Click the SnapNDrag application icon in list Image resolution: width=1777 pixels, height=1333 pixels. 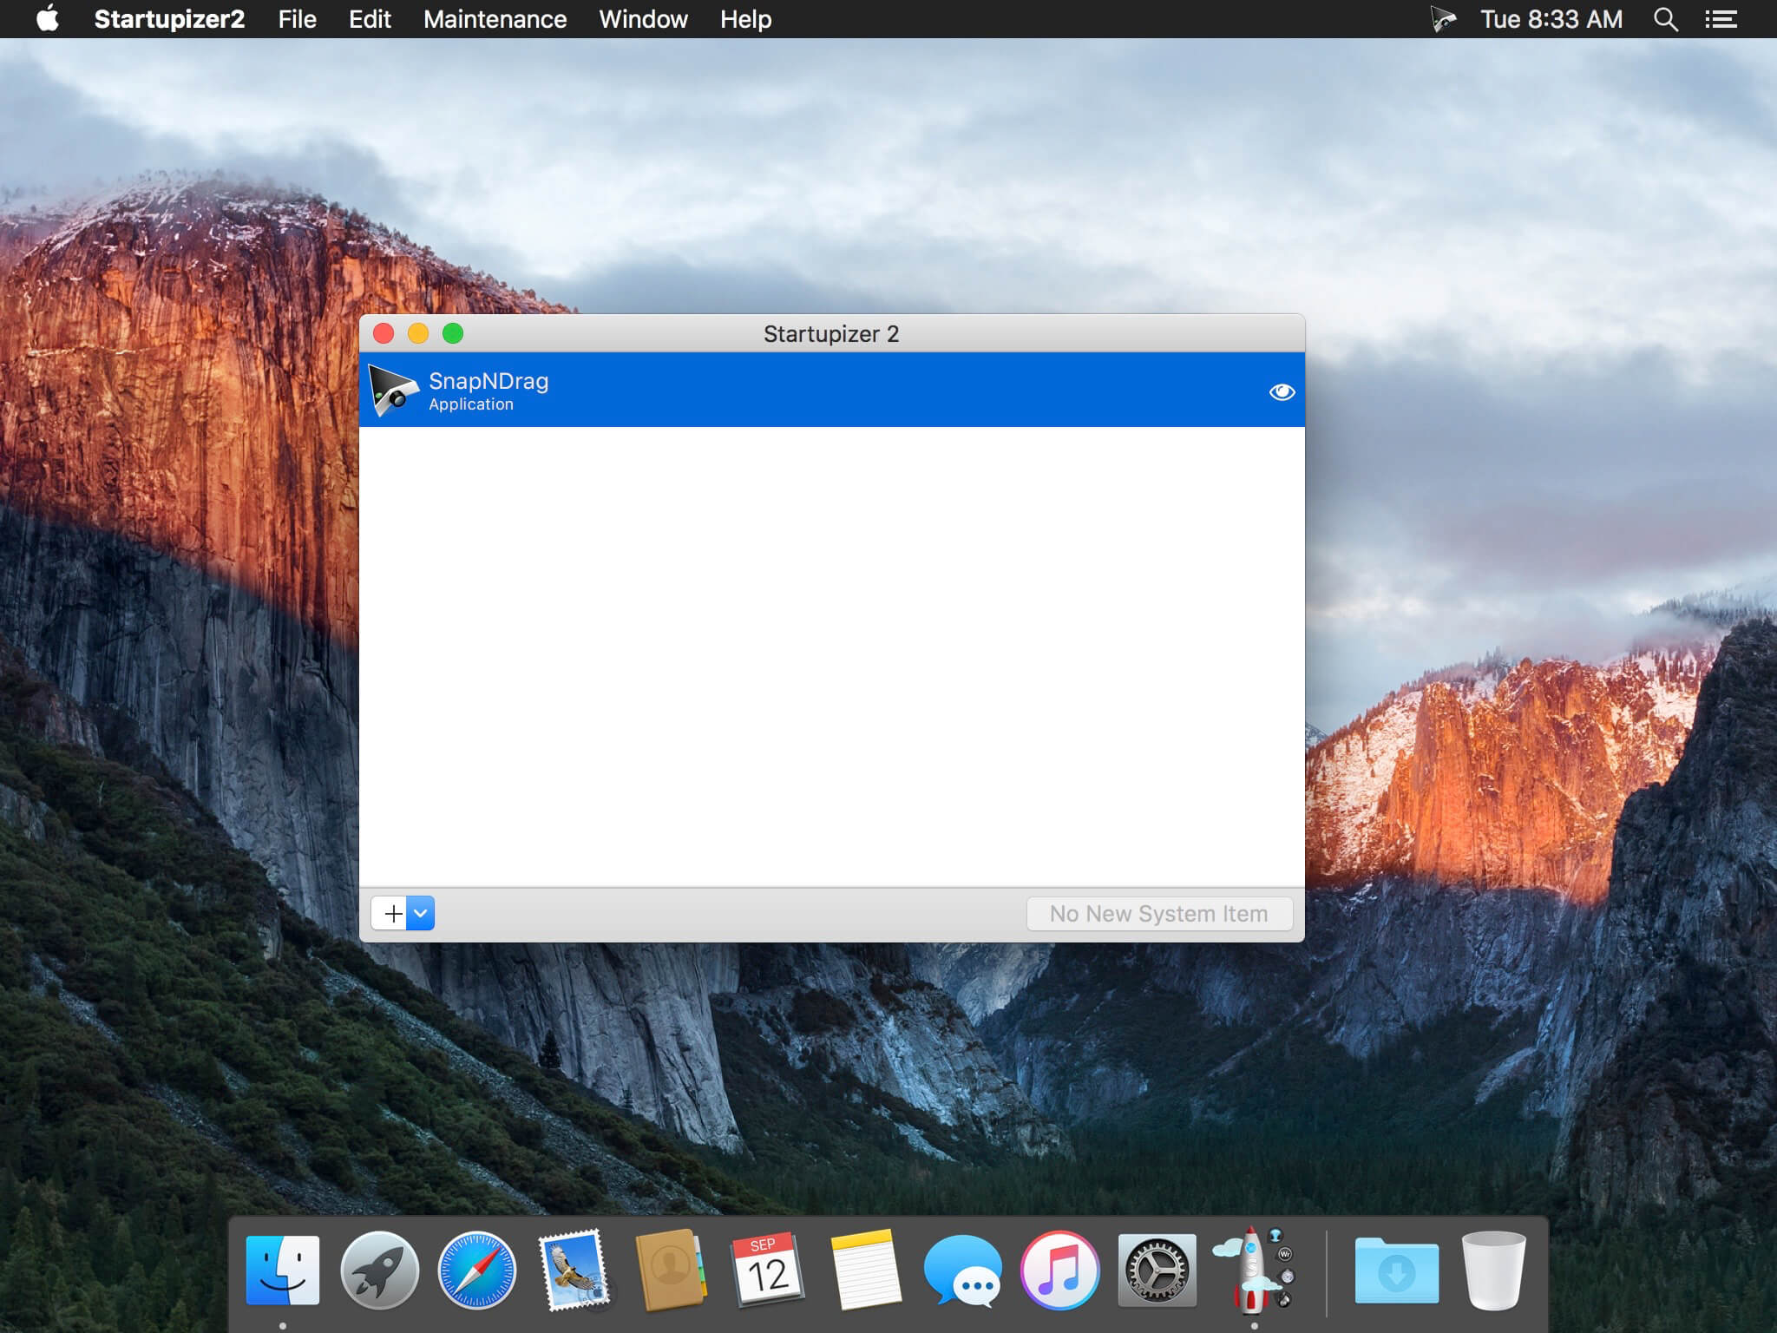(x=393, y=391)
